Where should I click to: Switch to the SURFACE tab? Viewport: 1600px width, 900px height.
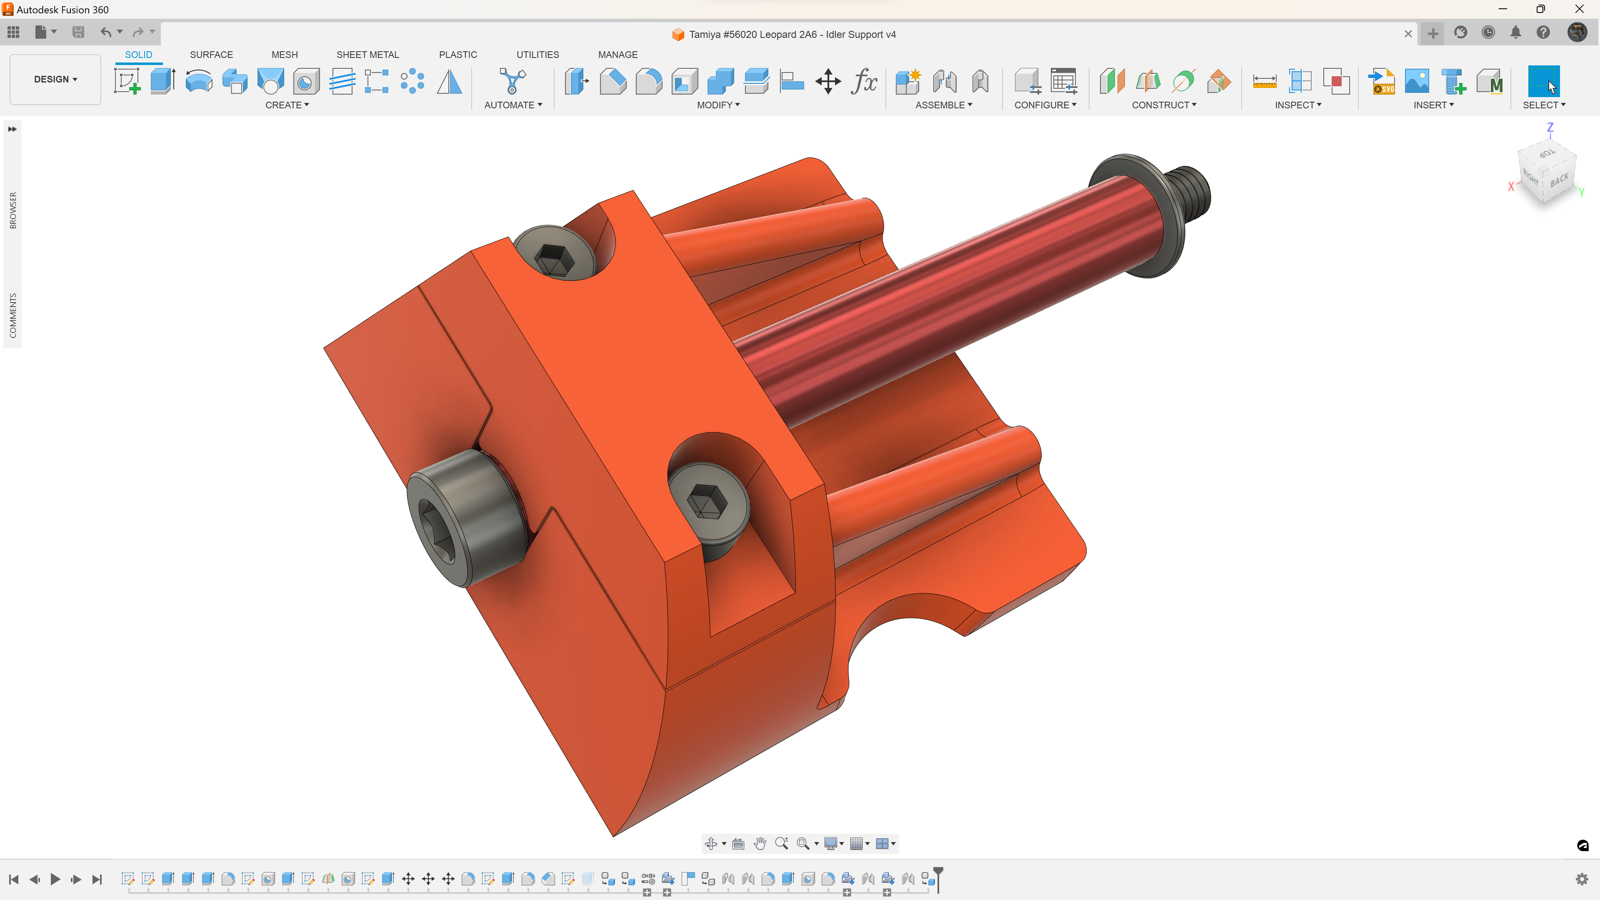(x=211, y=55)
